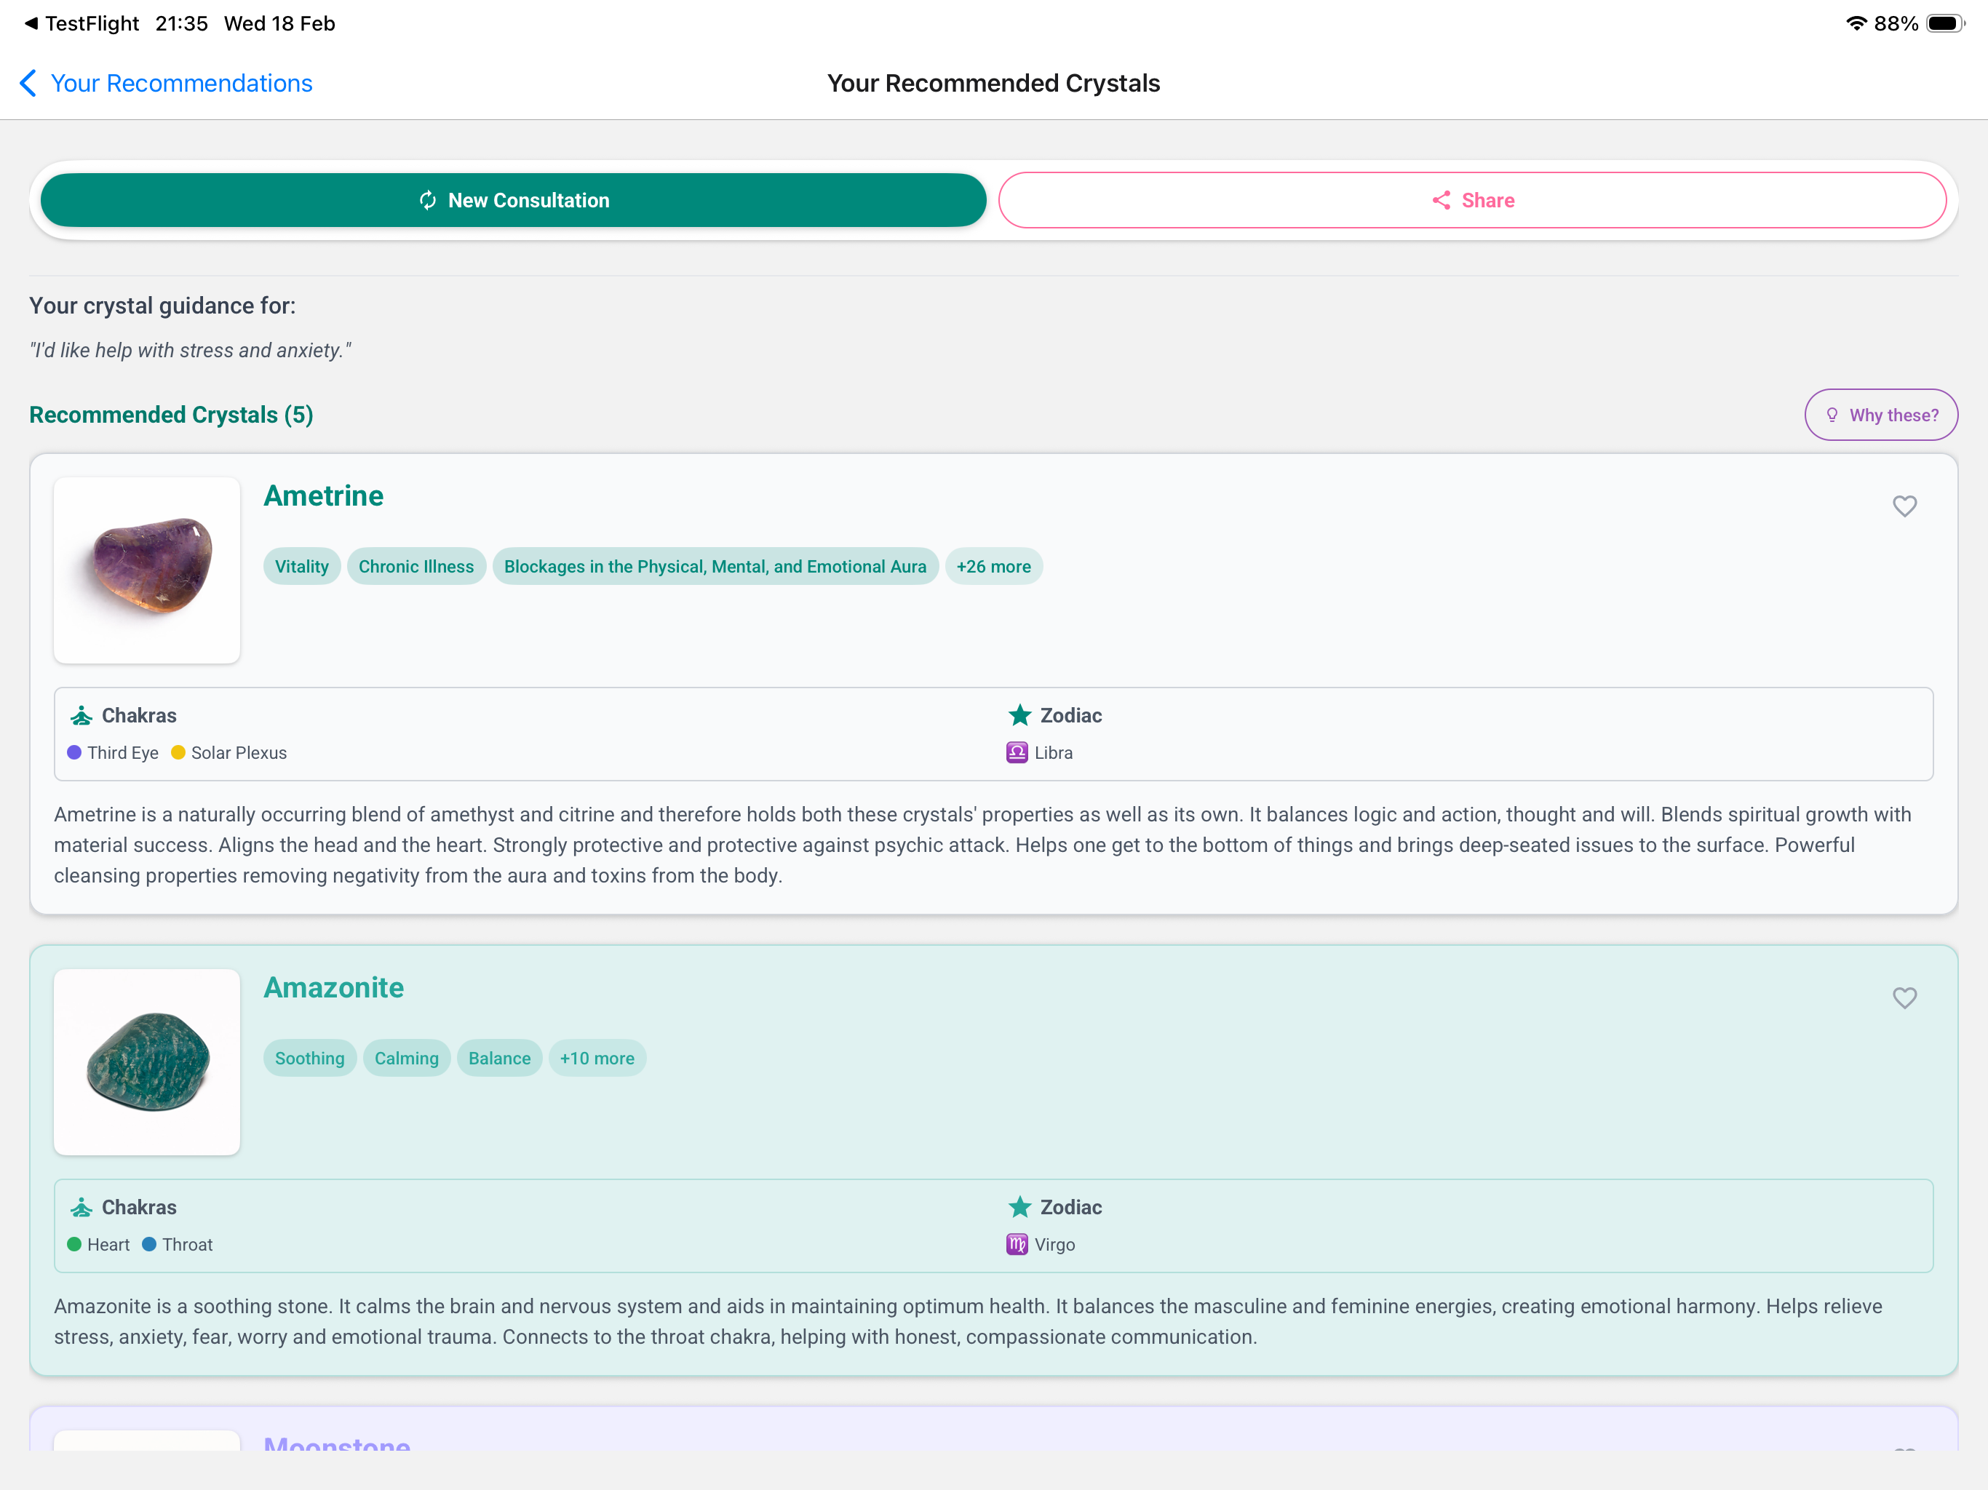
Task: Favorite the Ametrine crystal heart
Action: (x=1904, y=506)
